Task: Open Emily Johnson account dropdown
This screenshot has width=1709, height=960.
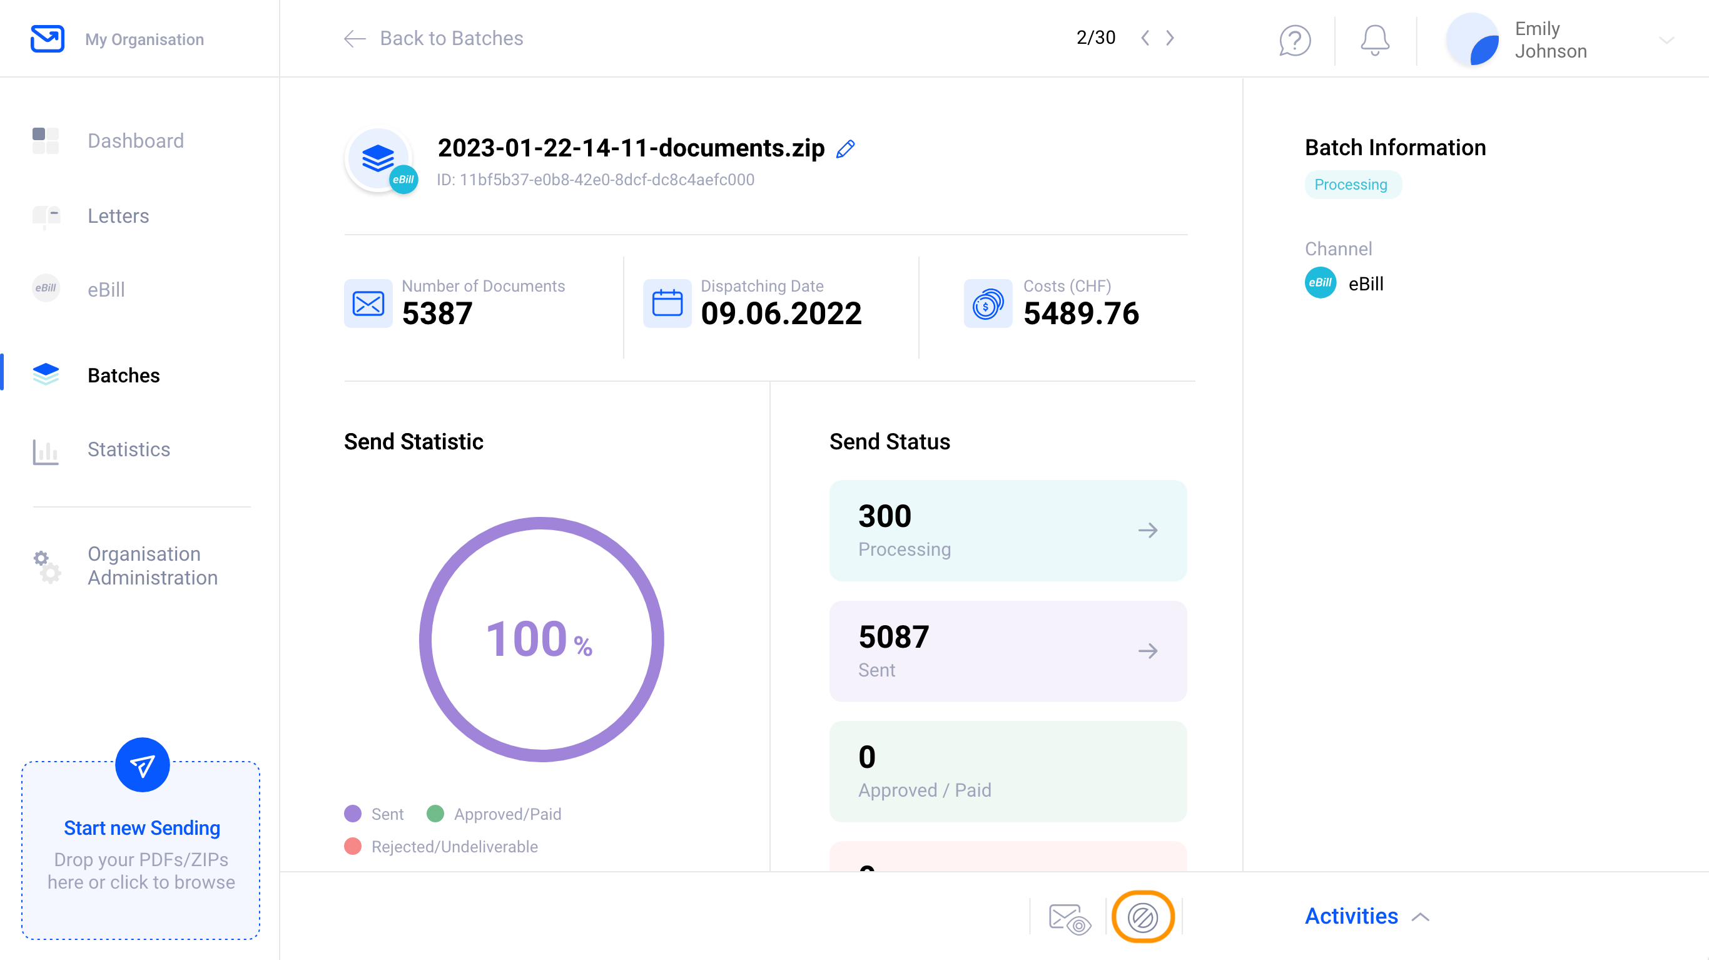Action: tap(1666, 40)
